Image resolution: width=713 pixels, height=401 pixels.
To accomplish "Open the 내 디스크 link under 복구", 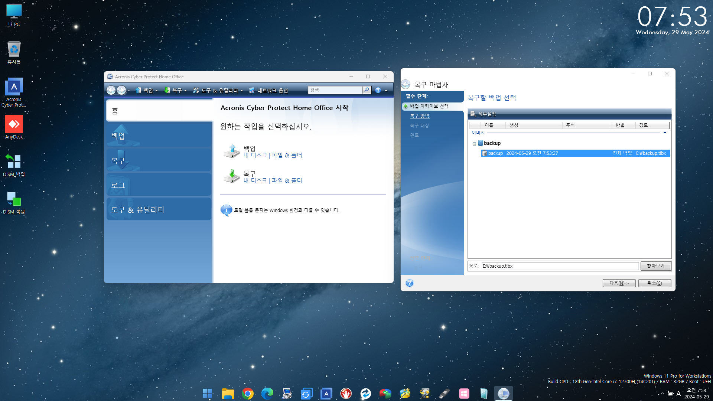I will pyautogui.click(x=255, y=180).
